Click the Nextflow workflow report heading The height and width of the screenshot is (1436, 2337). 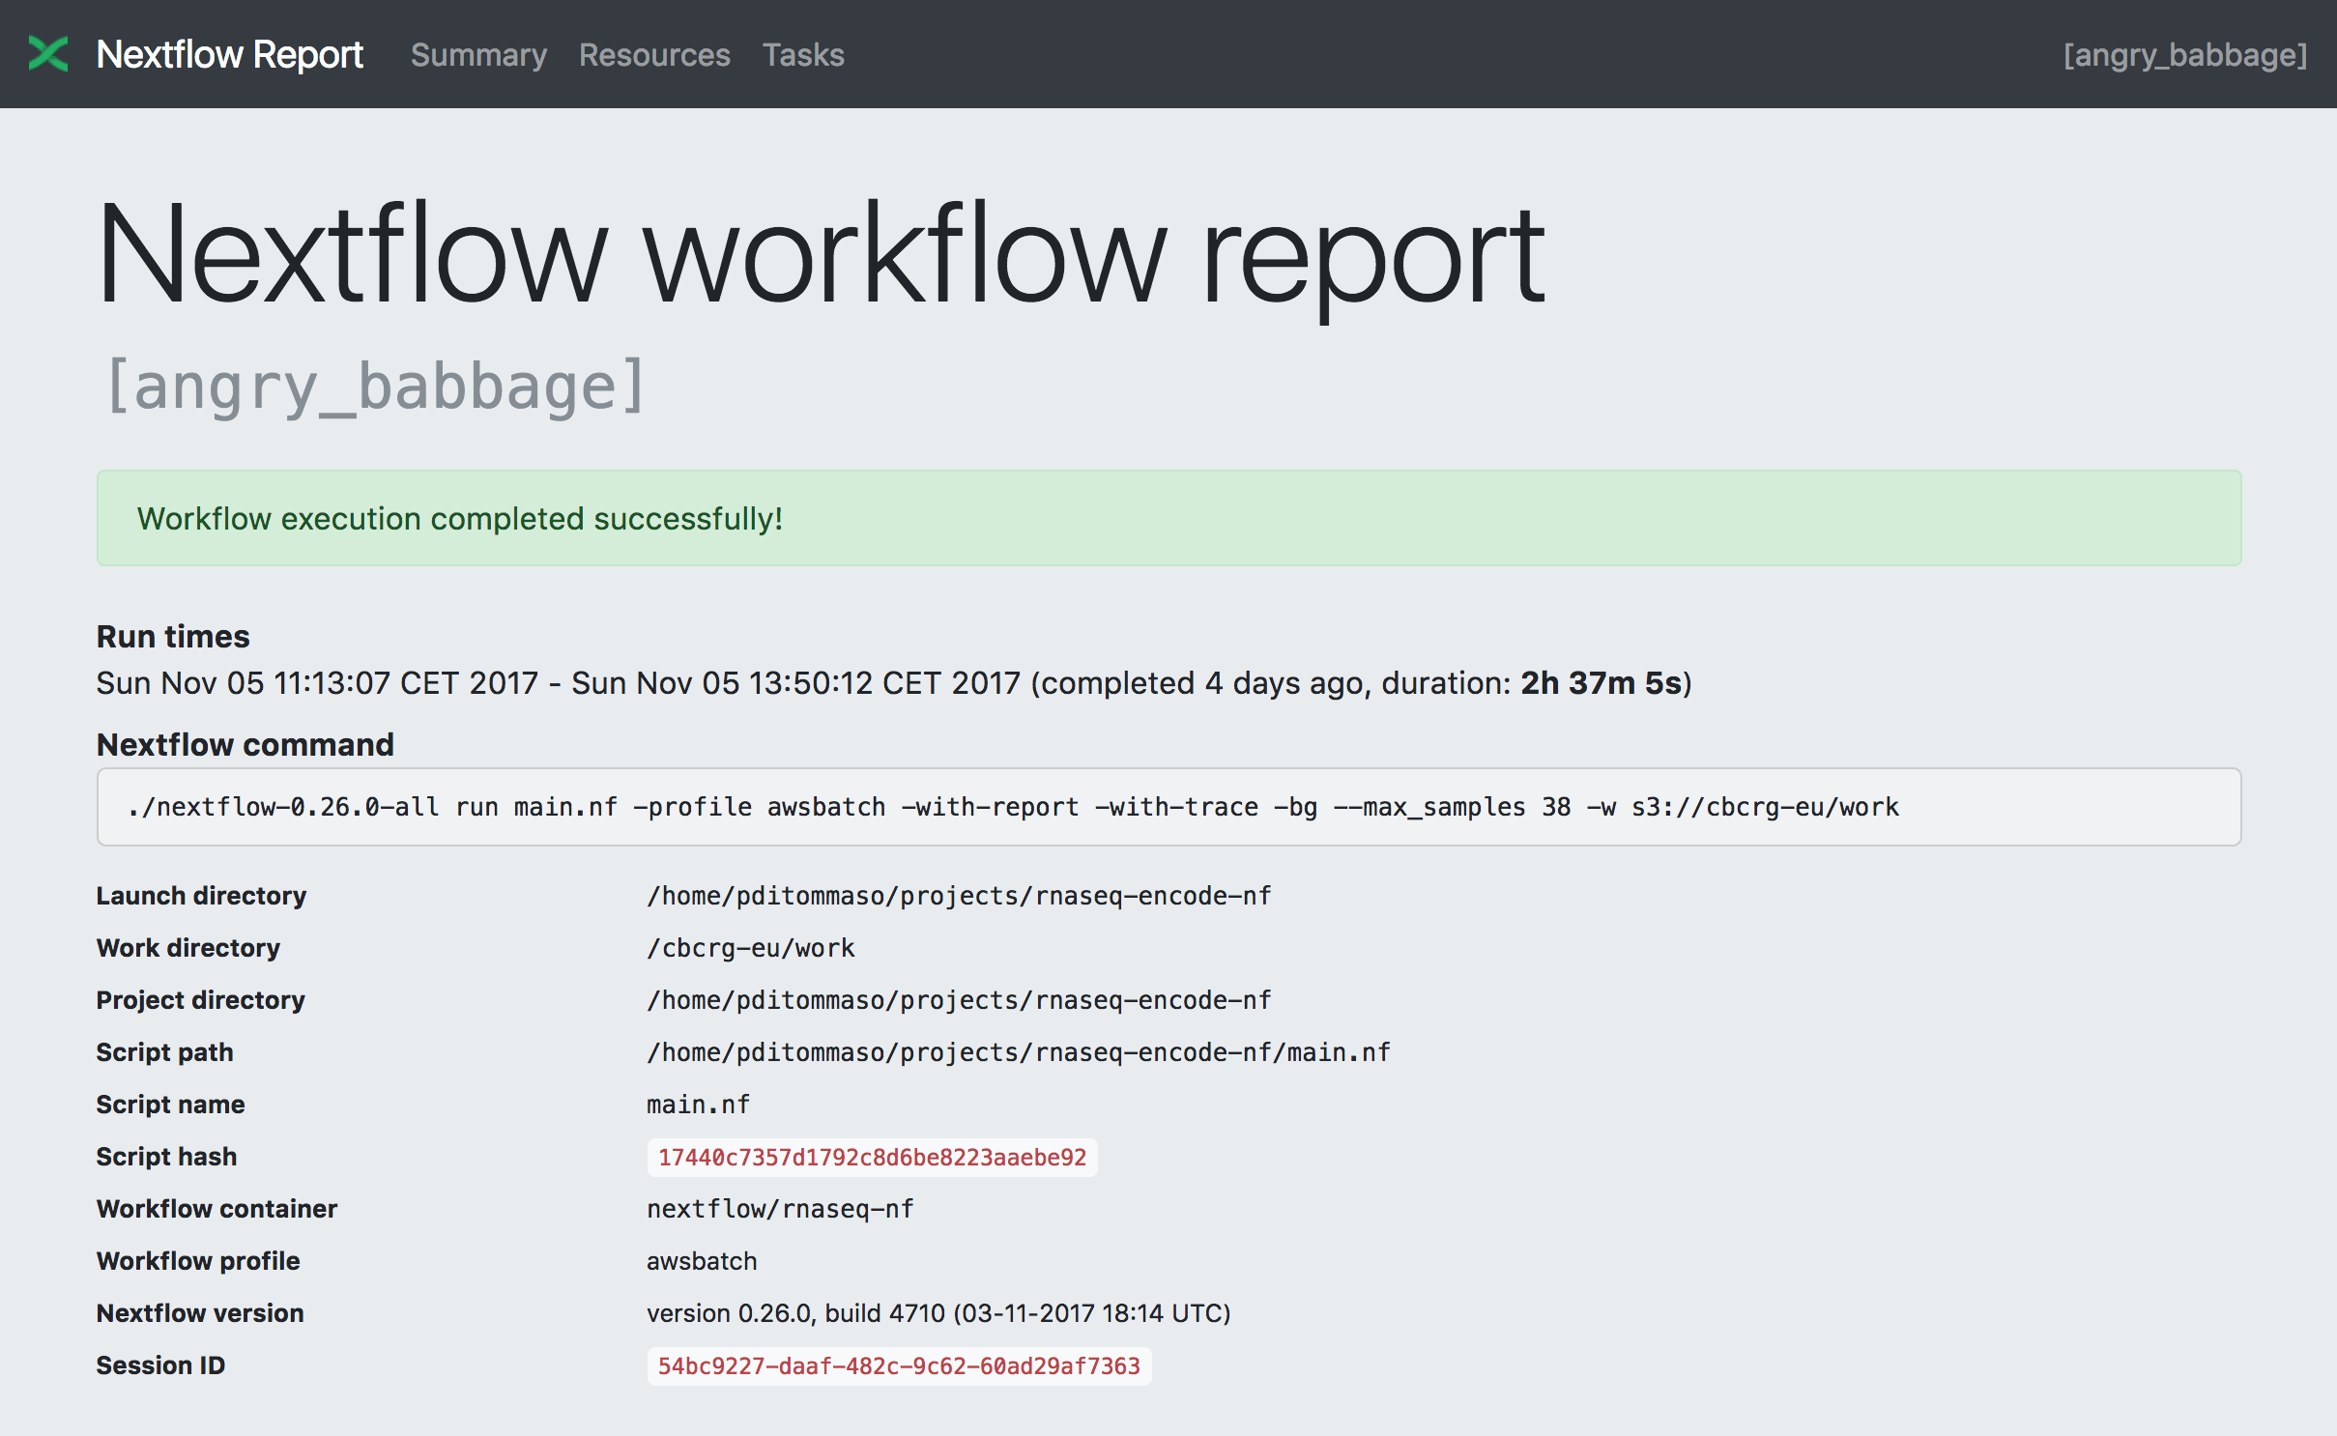pos(822,256)
